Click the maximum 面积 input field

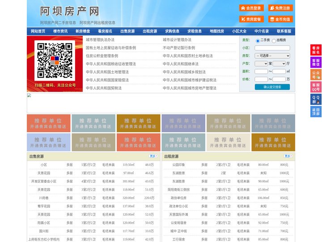[x=279, y=71]
